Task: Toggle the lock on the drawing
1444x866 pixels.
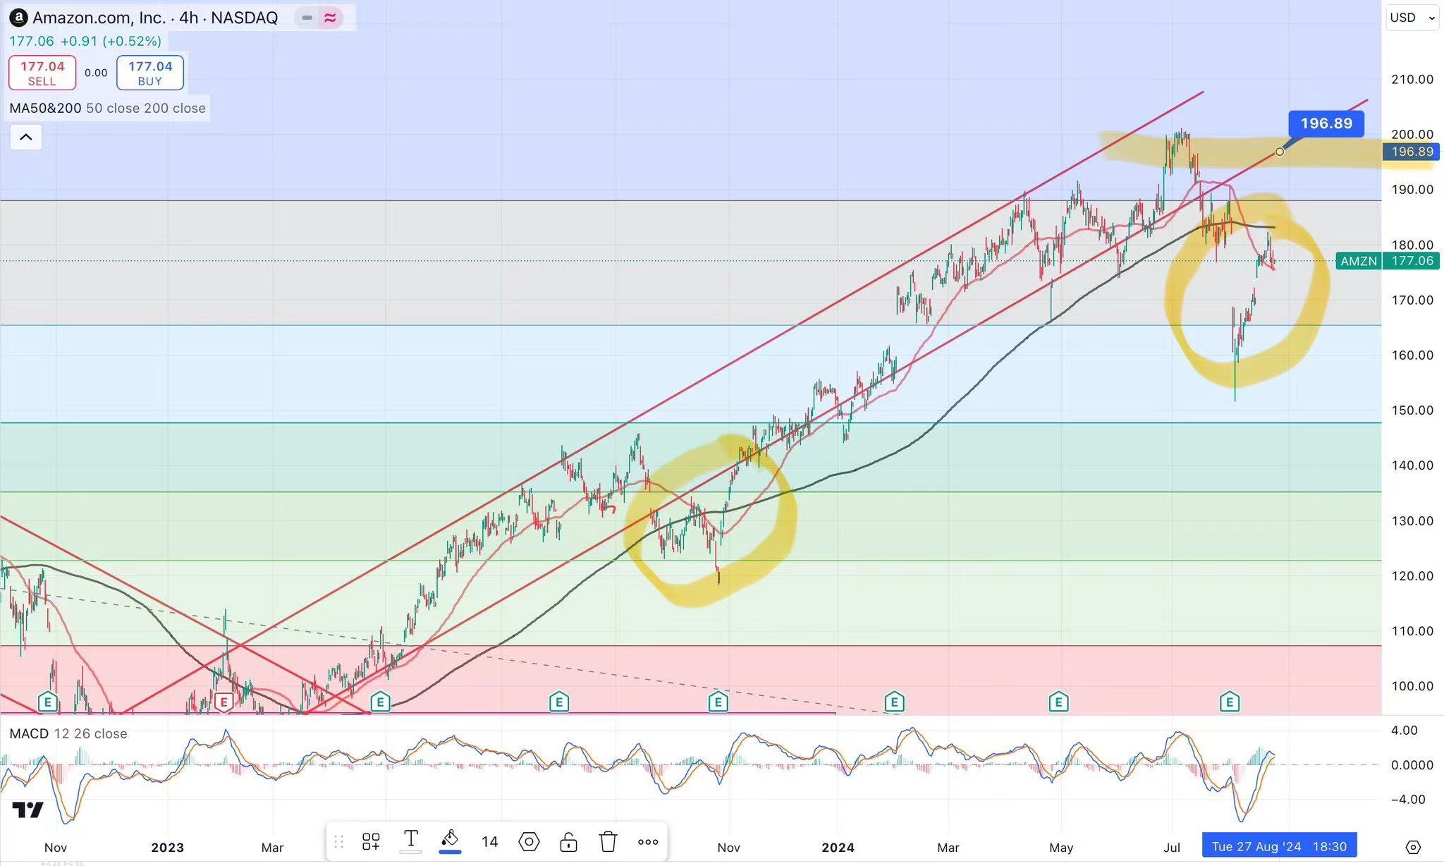Action: click(568, 841)
